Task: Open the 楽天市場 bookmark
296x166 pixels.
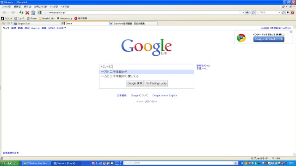Action: tap(80, 18)
